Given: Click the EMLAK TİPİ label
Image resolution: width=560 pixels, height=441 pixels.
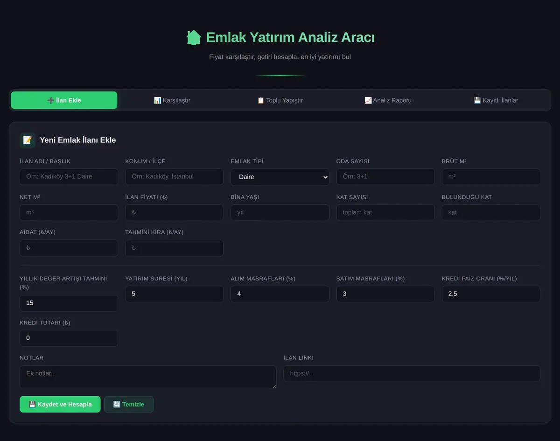Looking at the screenshot, I should click(x=247, y=161).
